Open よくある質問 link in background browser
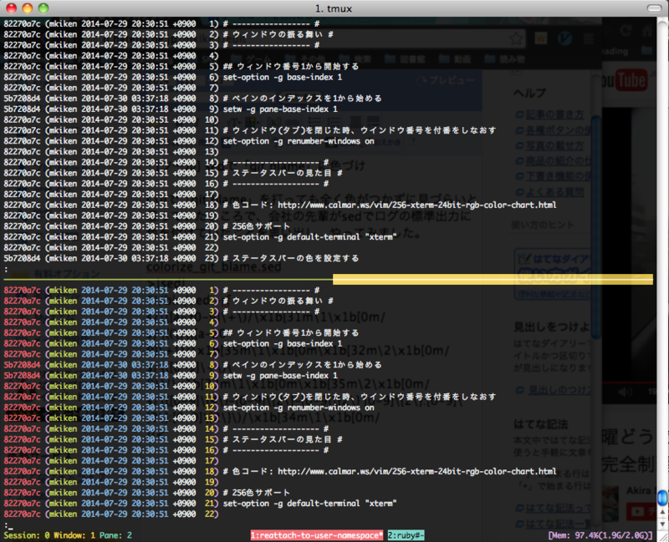 point(554,192)
